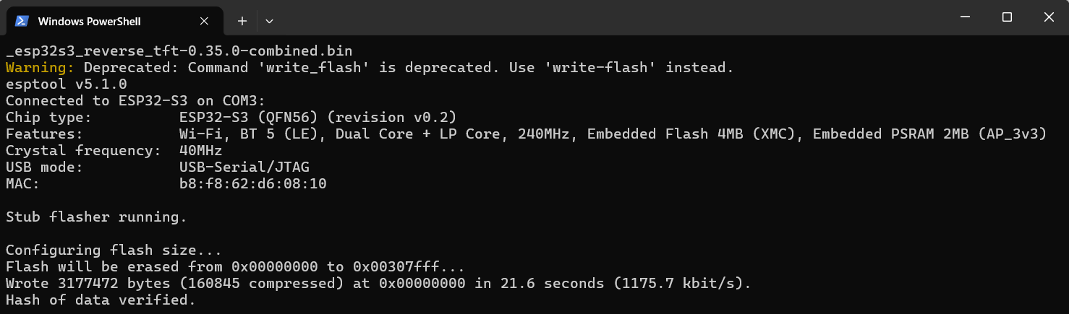The image size is (1069, 314).
Task: Close the Windows PowerShell tab
Action: click(x=205, y=21)
